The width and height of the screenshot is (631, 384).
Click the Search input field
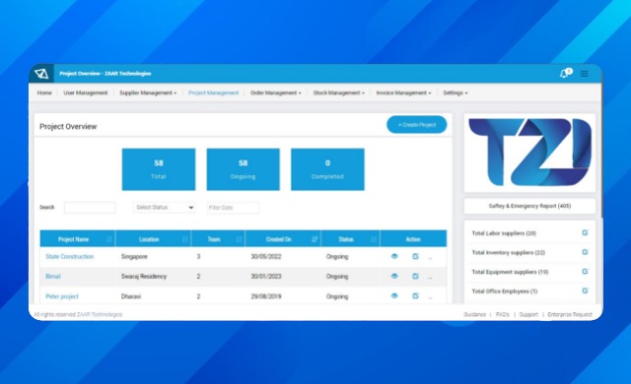click(x=90, y=208)
